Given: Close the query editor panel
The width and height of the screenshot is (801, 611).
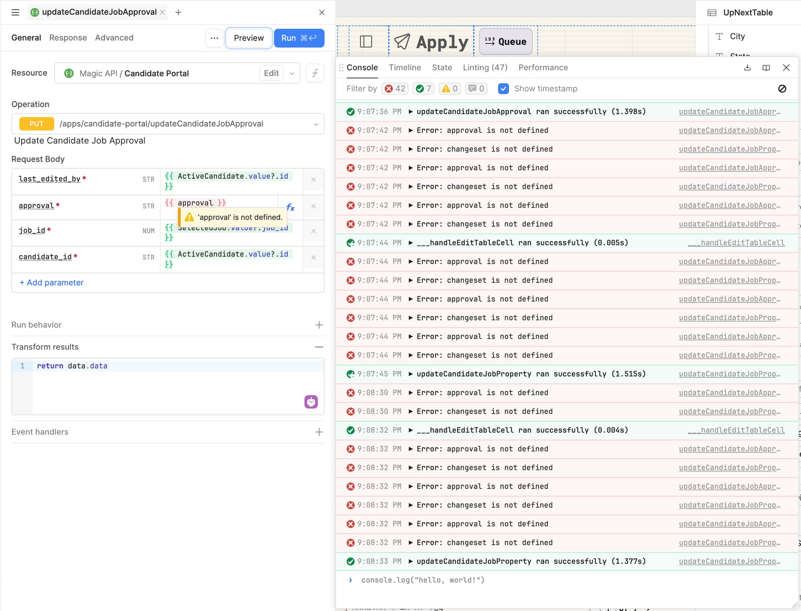Looking at the screenshot, I should pos(322,13).
